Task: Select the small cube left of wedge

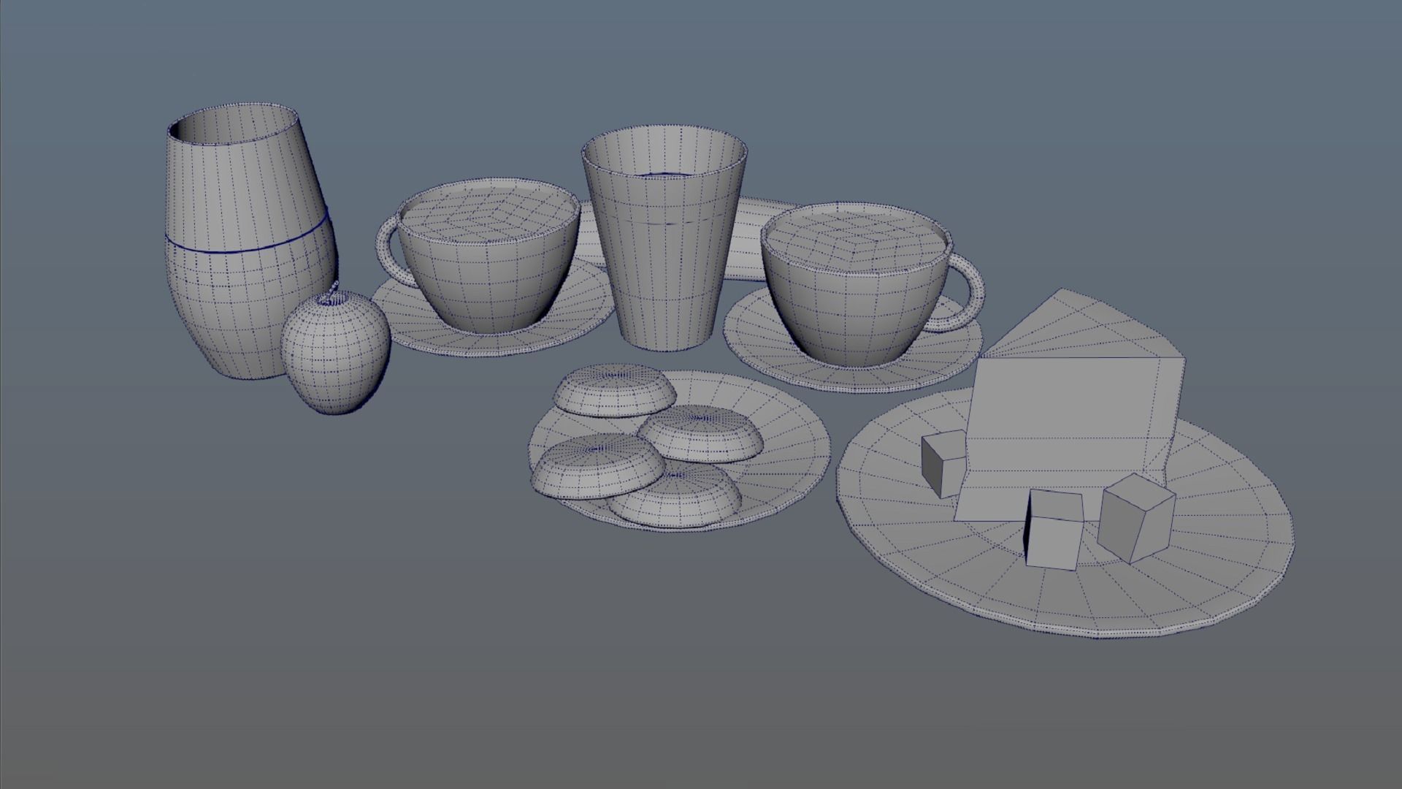Action: point(942,464)
